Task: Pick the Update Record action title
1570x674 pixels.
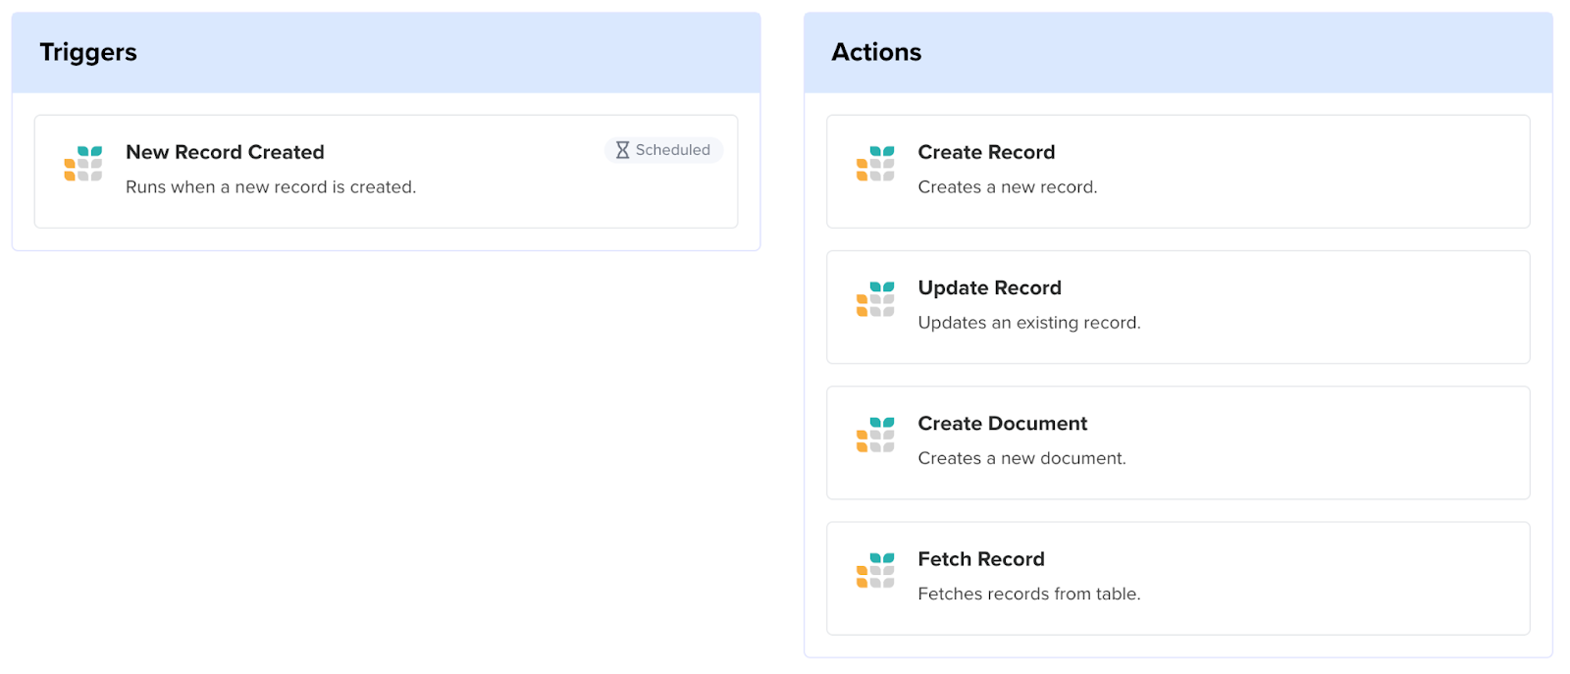Action: 989,287
